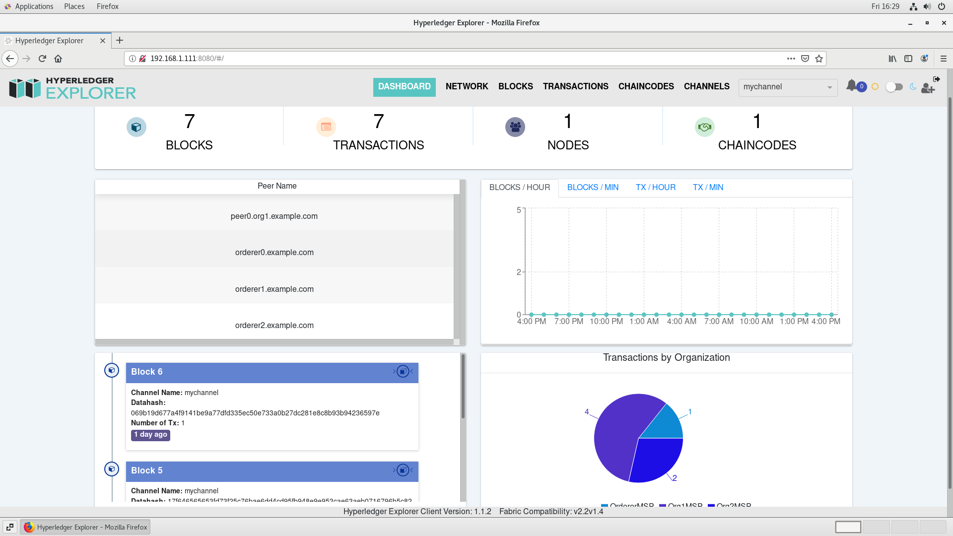Show site information icon in URL bar
This screenshot has width=953, height=536.
pyautogui.click(x=133, y=59)
